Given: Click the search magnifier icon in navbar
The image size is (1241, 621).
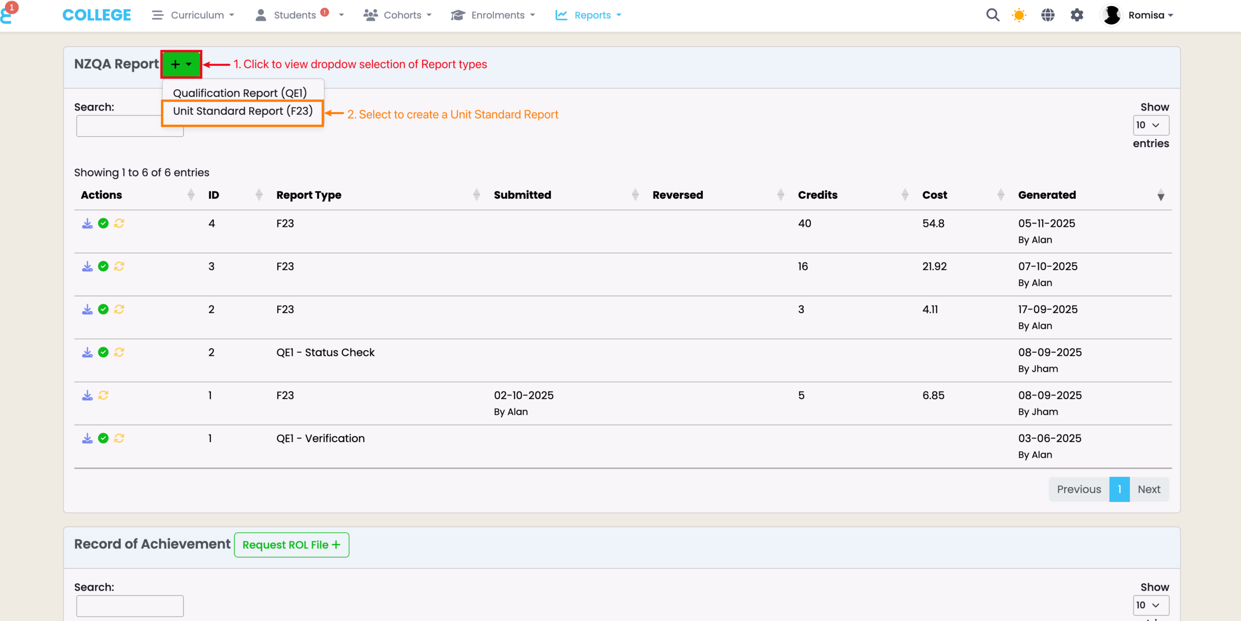Looking at the screenshot, I should tap(992, 15).
